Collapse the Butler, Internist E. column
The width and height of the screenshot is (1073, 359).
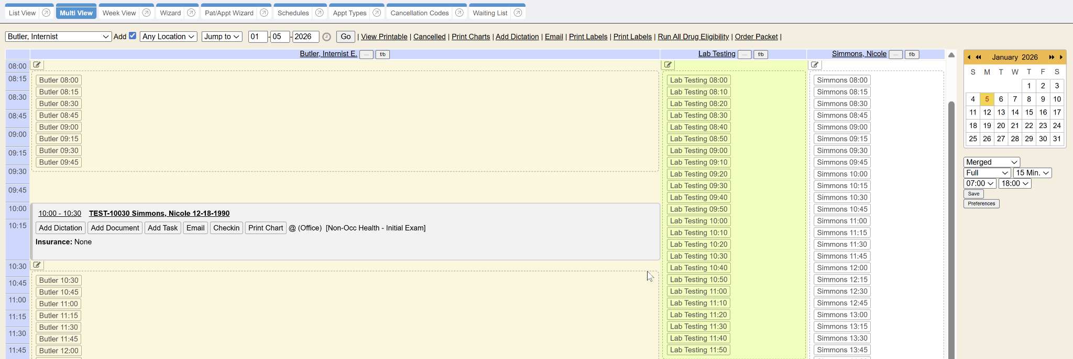pyautogui.click(x=366, y=54)
